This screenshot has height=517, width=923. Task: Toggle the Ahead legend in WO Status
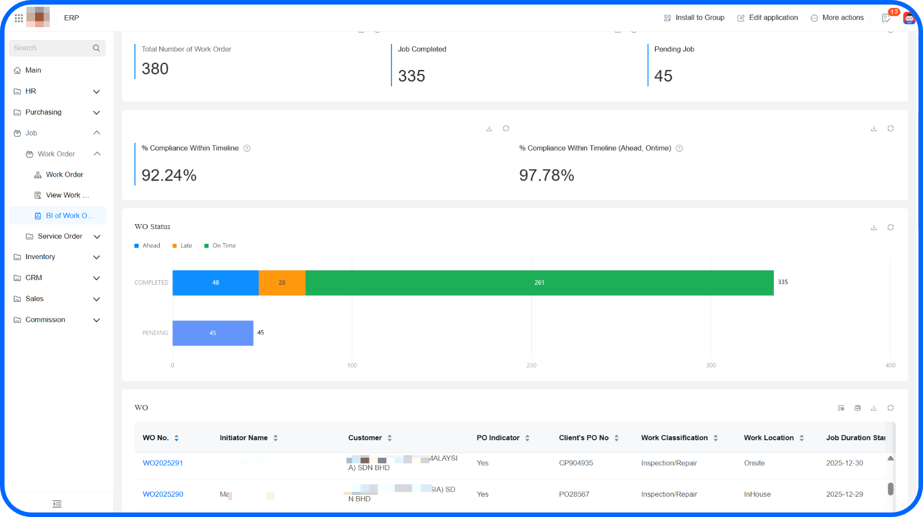[147, 246]
